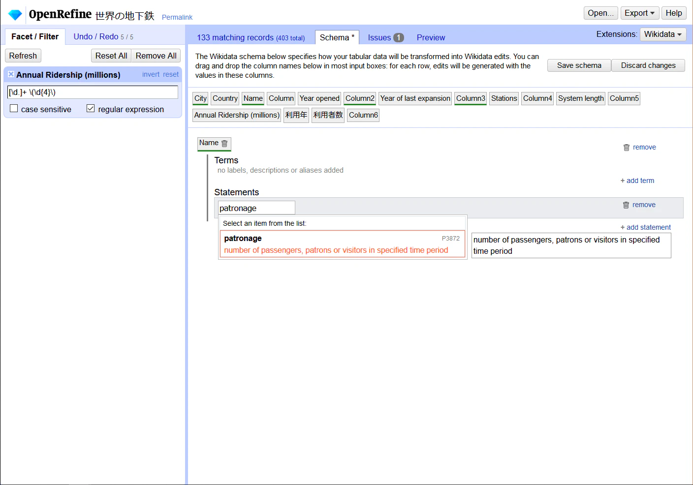
Task: Switch to the Preview tab
Action: [431, 38]
